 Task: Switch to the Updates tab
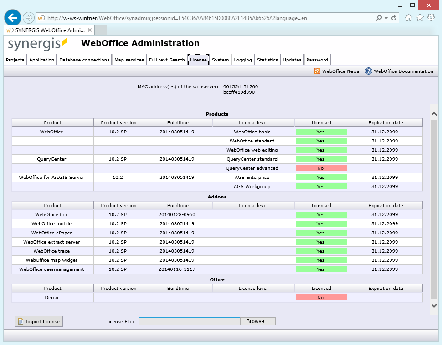292,59
